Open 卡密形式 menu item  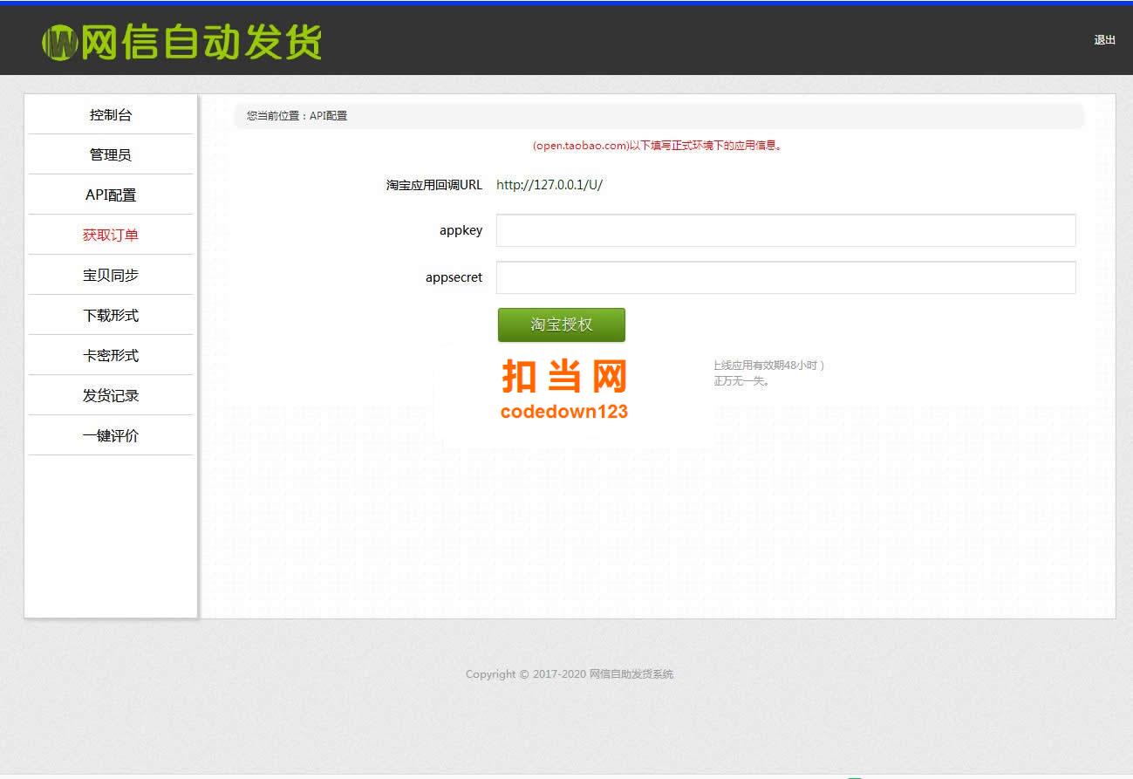click(x=111, y=356)
